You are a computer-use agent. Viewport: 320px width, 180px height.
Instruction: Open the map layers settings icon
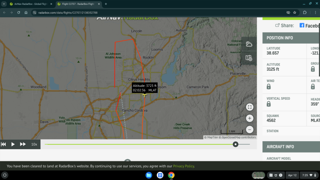249,58
